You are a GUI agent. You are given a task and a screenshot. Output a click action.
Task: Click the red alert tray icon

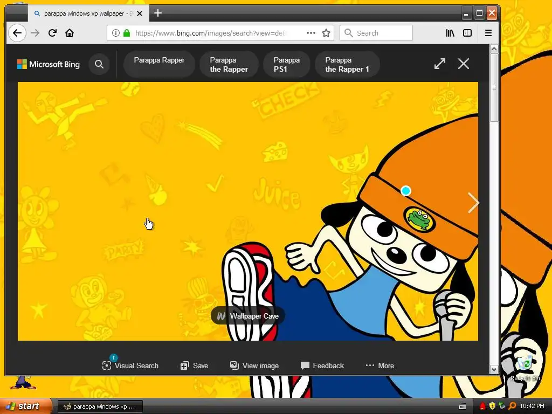pos(482,406)
